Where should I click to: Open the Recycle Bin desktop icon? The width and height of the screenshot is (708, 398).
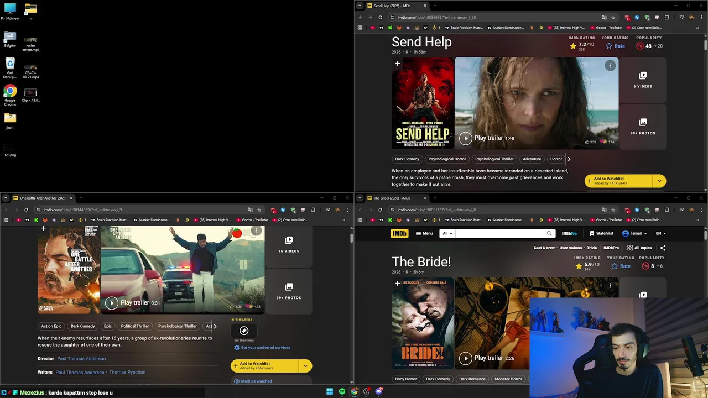(10, 68)
